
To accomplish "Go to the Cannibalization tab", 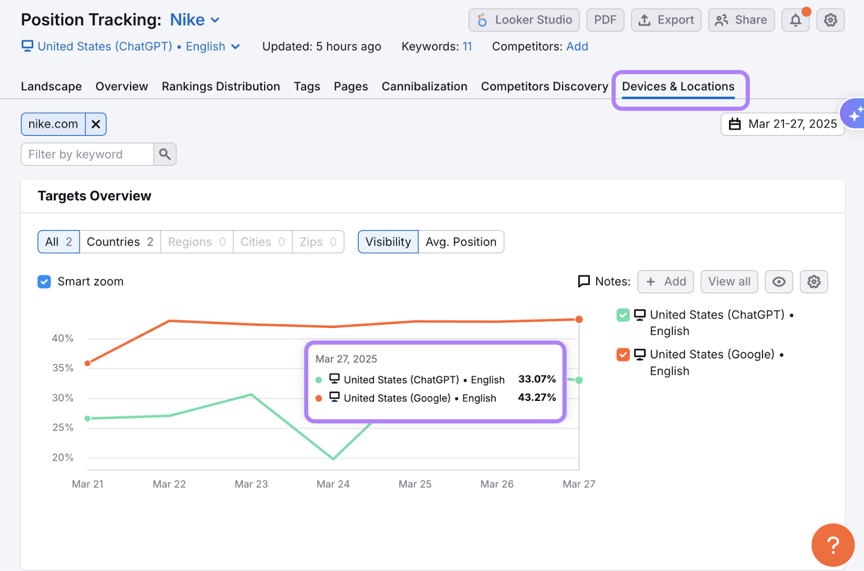I will click(424, 86).
